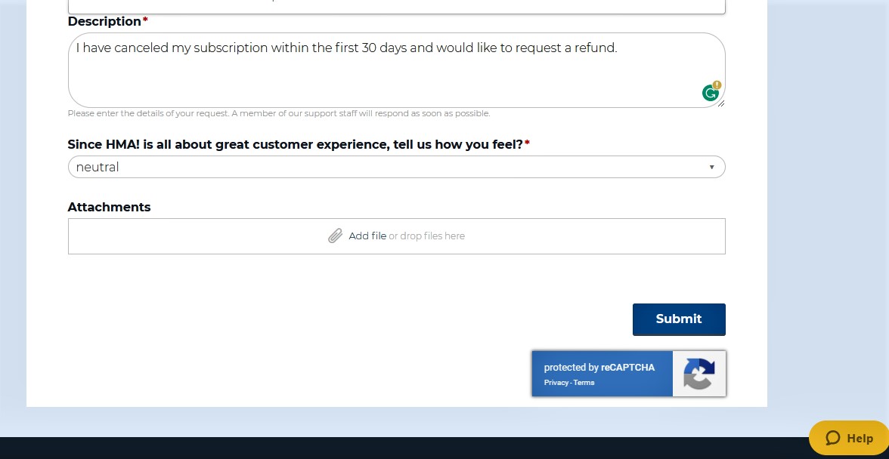Open the yellow Help widget

click(x=849, y=438)
